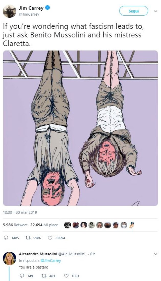Click the reply bubble icon showing 1485

[x=6, y=238]
